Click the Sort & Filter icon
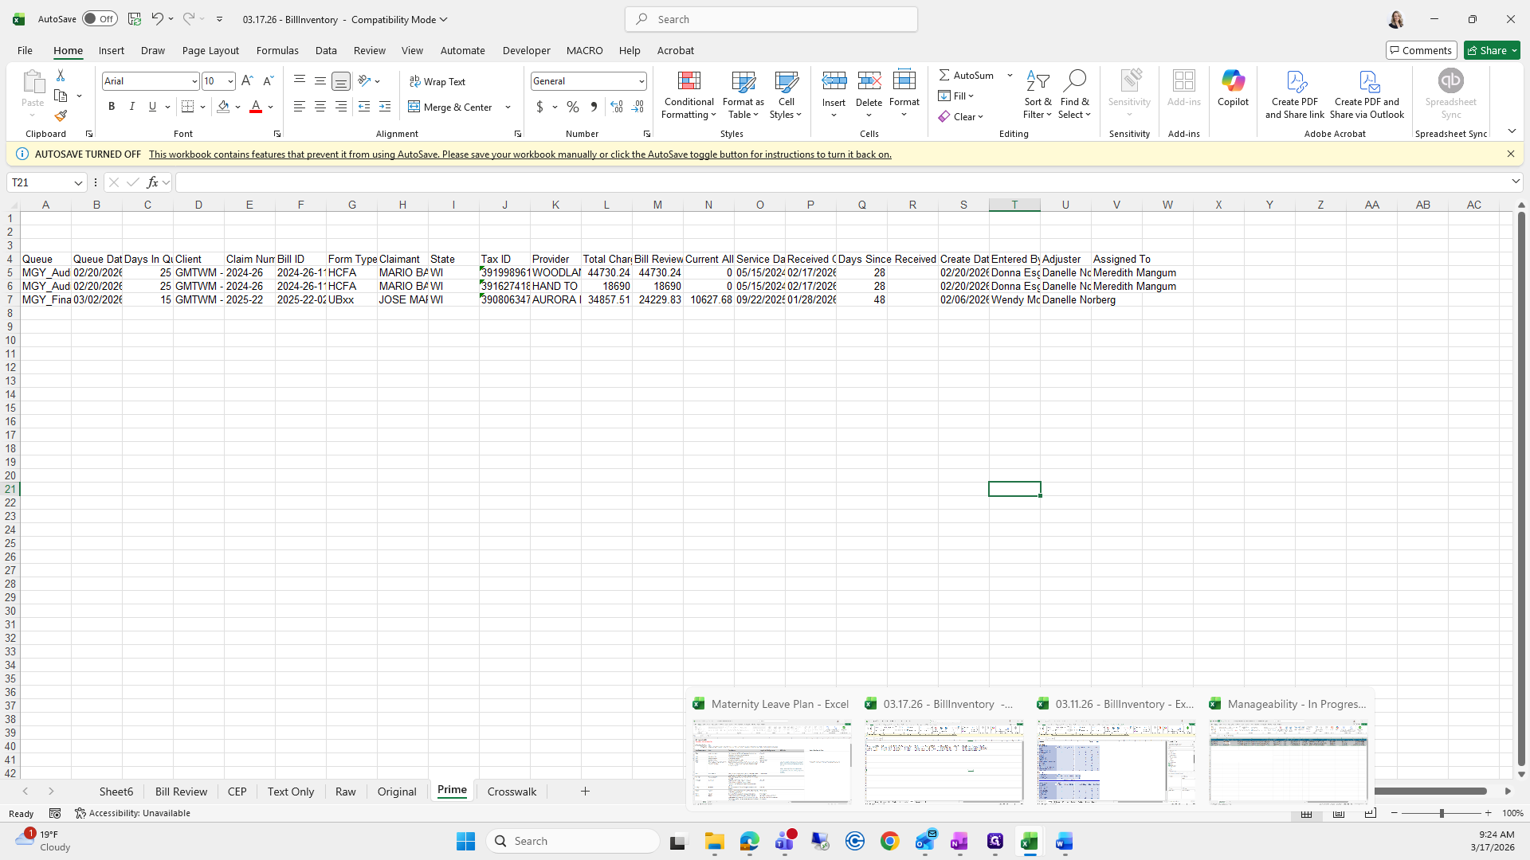Viewport: 1530px width, 860px height. [1037, 95]
